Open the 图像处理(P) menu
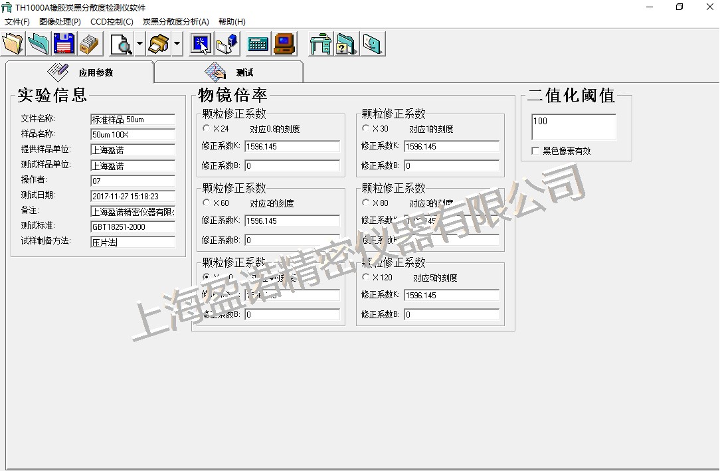 coord(60,21)
